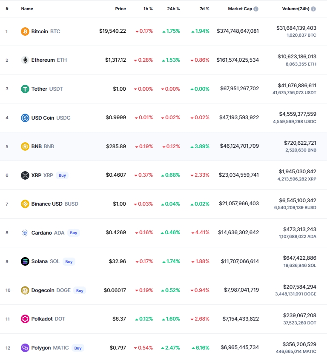Sort by the 7d % column header

coord(204,9)
